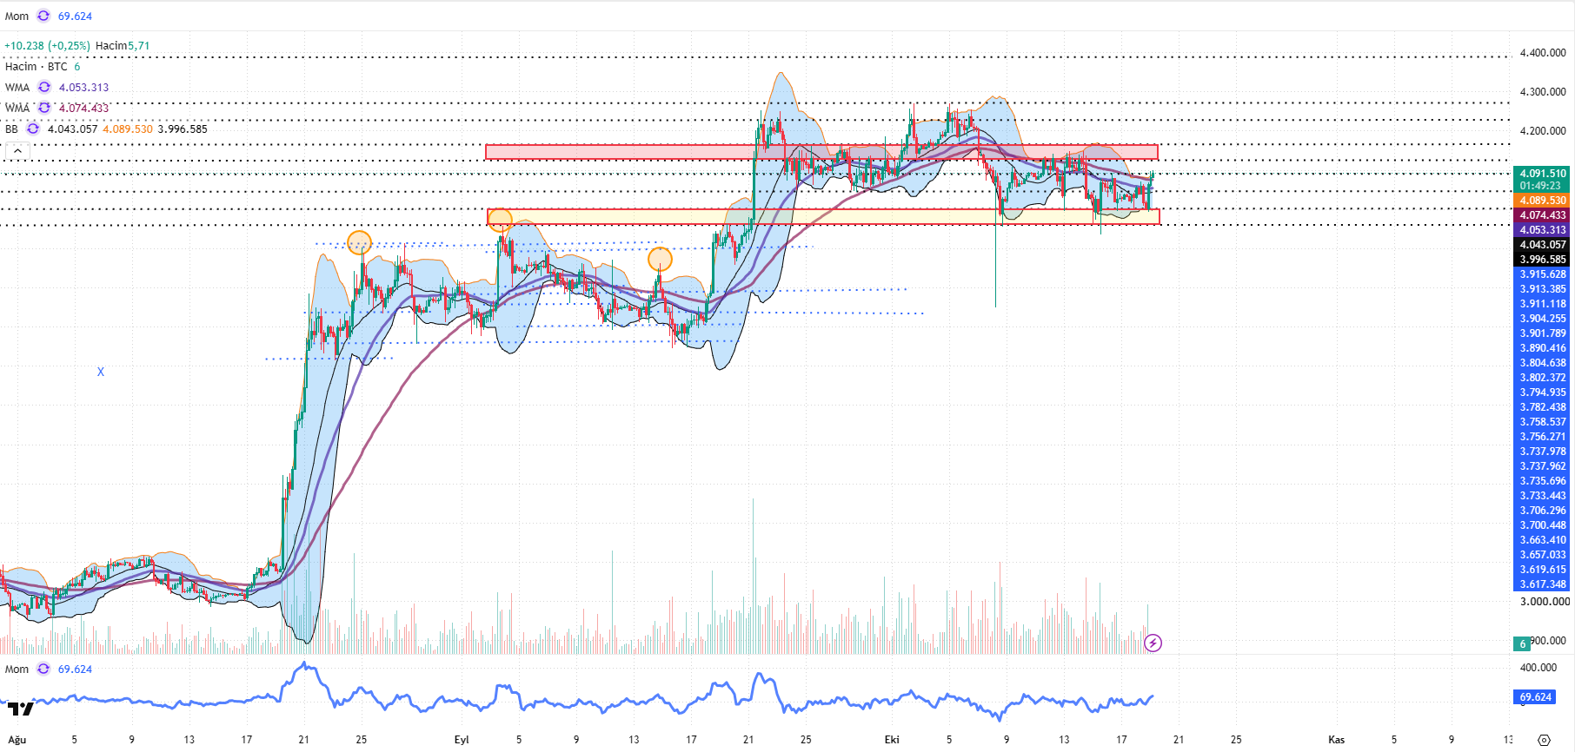Click the 4.400.000 price axis tick

pyautogui.click(x=1543, y=53)
